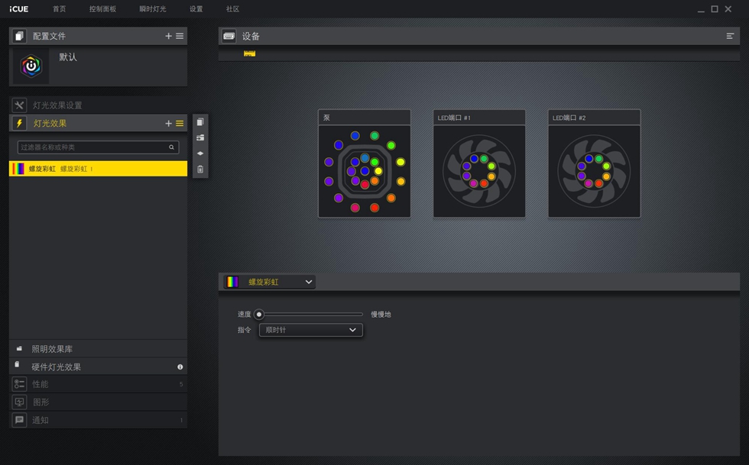Open the 控制面板 tab
The image size is (749, 465).
tap(102, 9)
